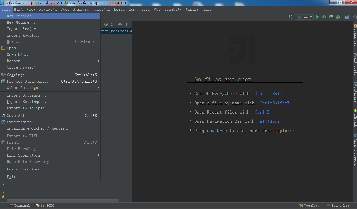Open the Run menu

coord(132,9)
